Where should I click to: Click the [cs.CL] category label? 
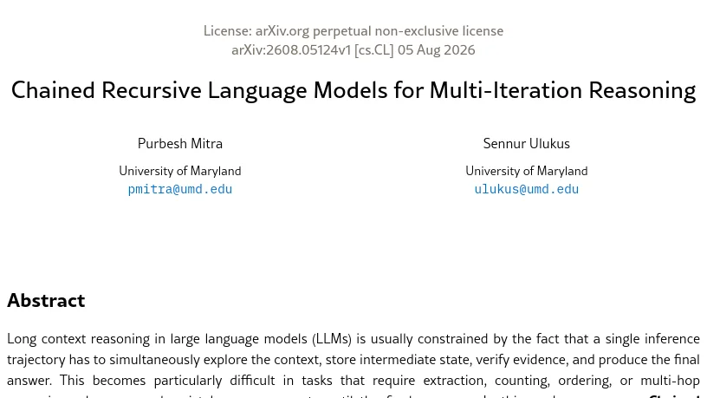pyautogui.click(x=373, y=49)
